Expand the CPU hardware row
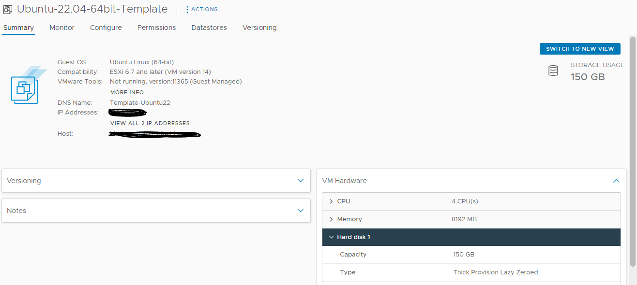The image size is (637, 285). [331, 201]
